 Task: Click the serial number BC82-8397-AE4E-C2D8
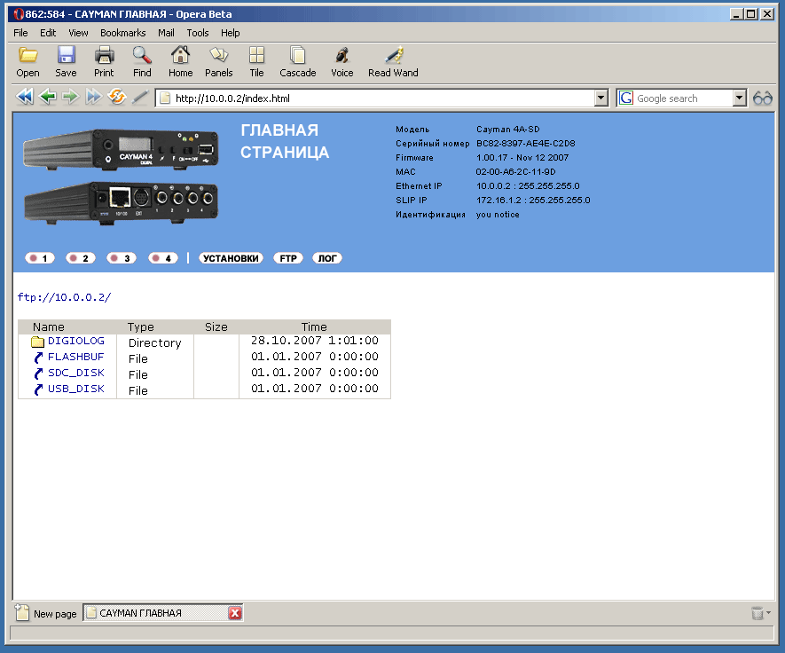(x=526, y=143)
